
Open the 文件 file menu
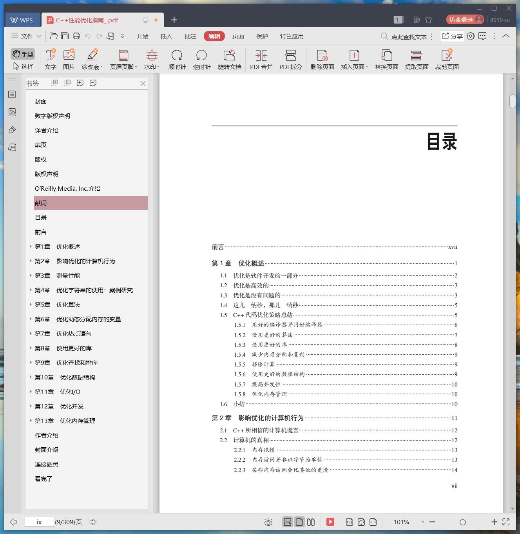point(26,36)
